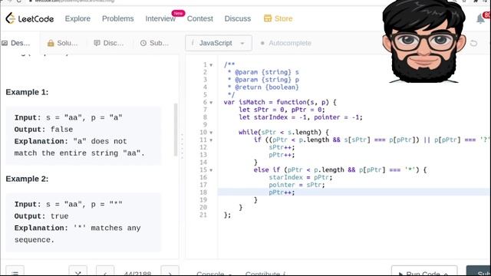Open the Console panel
The width and height of the screenshot is (491, 276).
pos(214,274)
